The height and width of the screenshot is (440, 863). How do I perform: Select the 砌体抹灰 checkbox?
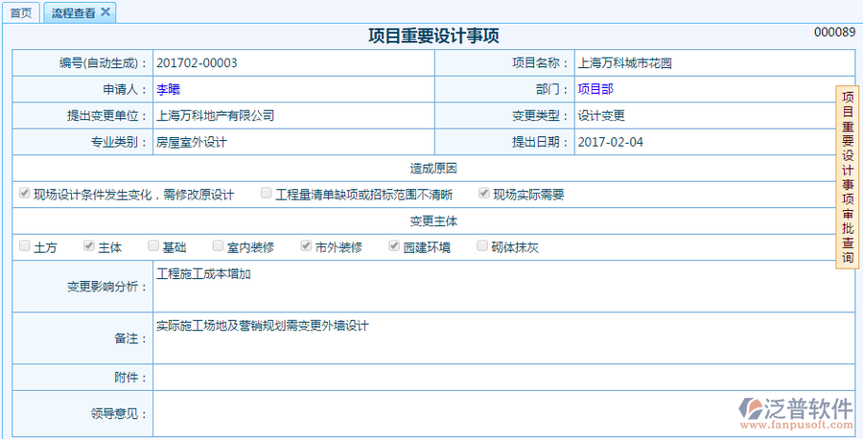(x=482, y=246)
